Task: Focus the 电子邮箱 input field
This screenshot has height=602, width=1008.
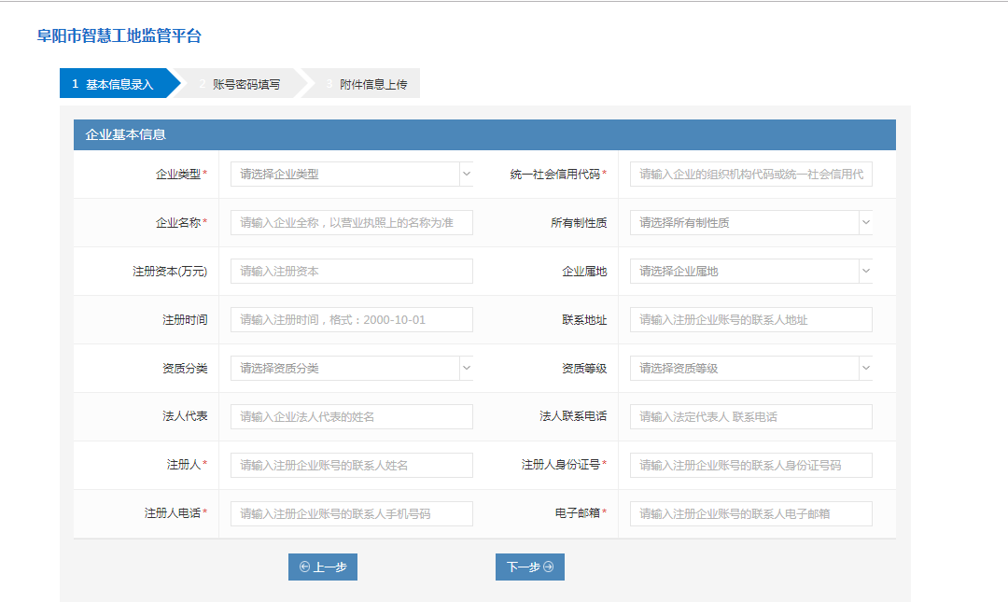Action: [750, 514]
